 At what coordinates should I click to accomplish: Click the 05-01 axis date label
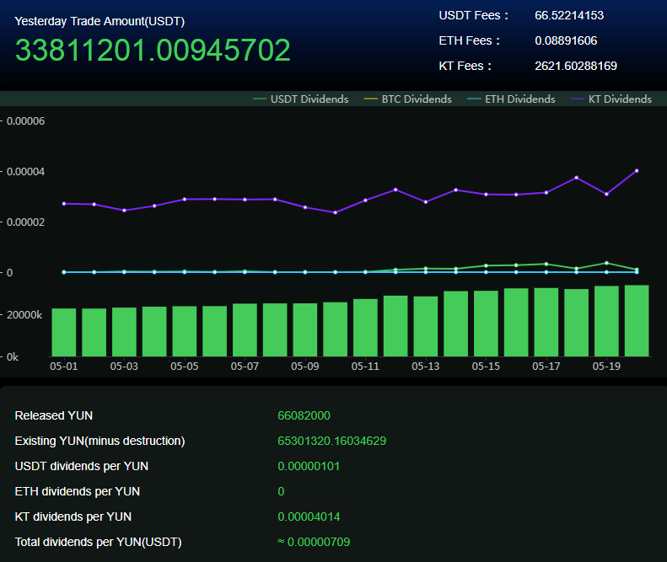point(64,366)
